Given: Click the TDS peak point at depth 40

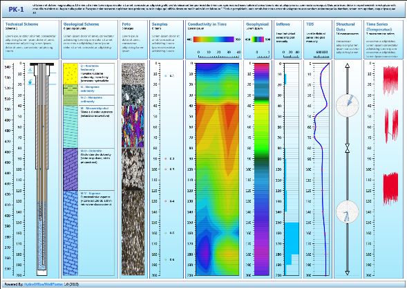Looking at the screenshot, I should pyautogui.click(x=327, y=106).
